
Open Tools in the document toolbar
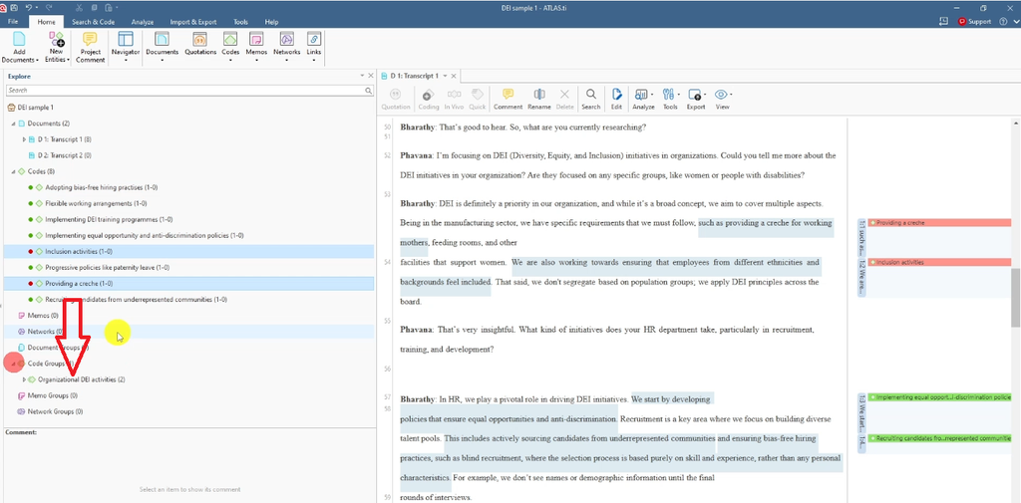(671, 99)
